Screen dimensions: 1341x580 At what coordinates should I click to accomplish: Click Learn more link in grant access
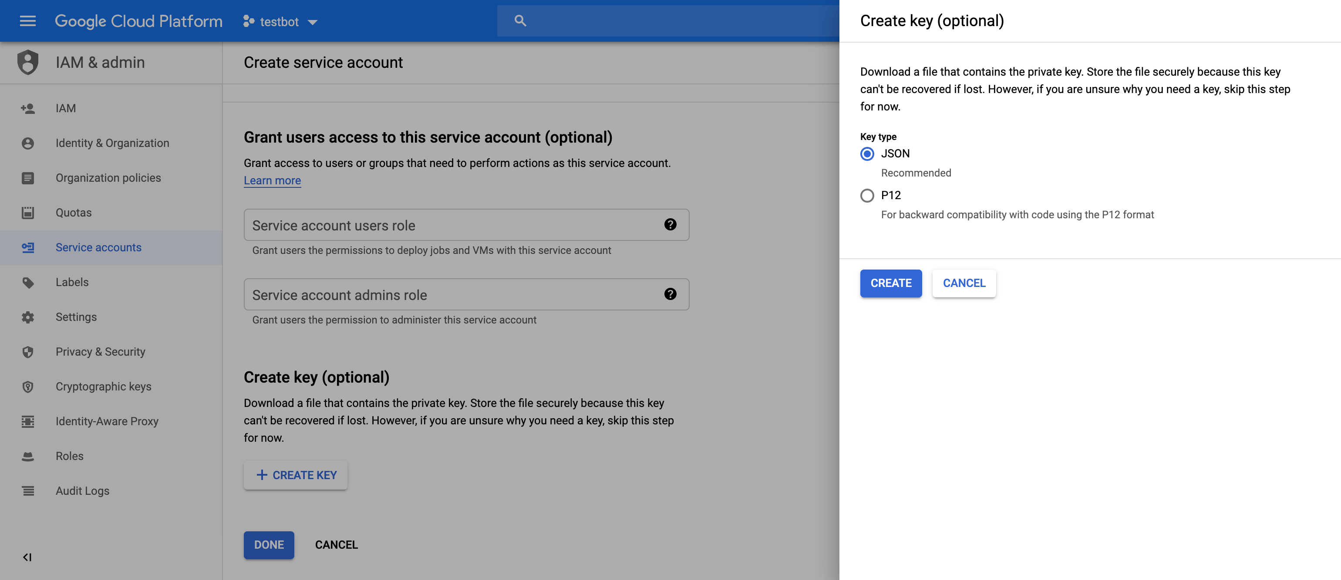(272, 180)
